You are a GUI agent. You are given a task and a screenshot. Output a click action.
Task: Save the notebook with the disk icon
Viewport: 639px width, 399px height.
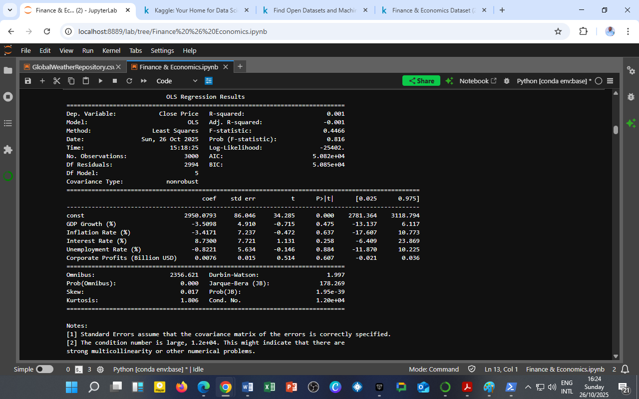28,80
